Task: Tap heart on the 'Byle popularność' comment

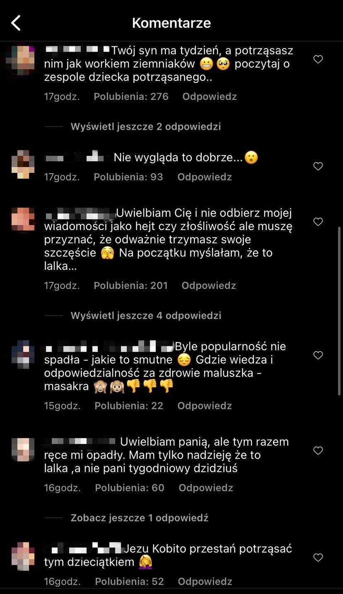Action: click(x=318, y=355)
